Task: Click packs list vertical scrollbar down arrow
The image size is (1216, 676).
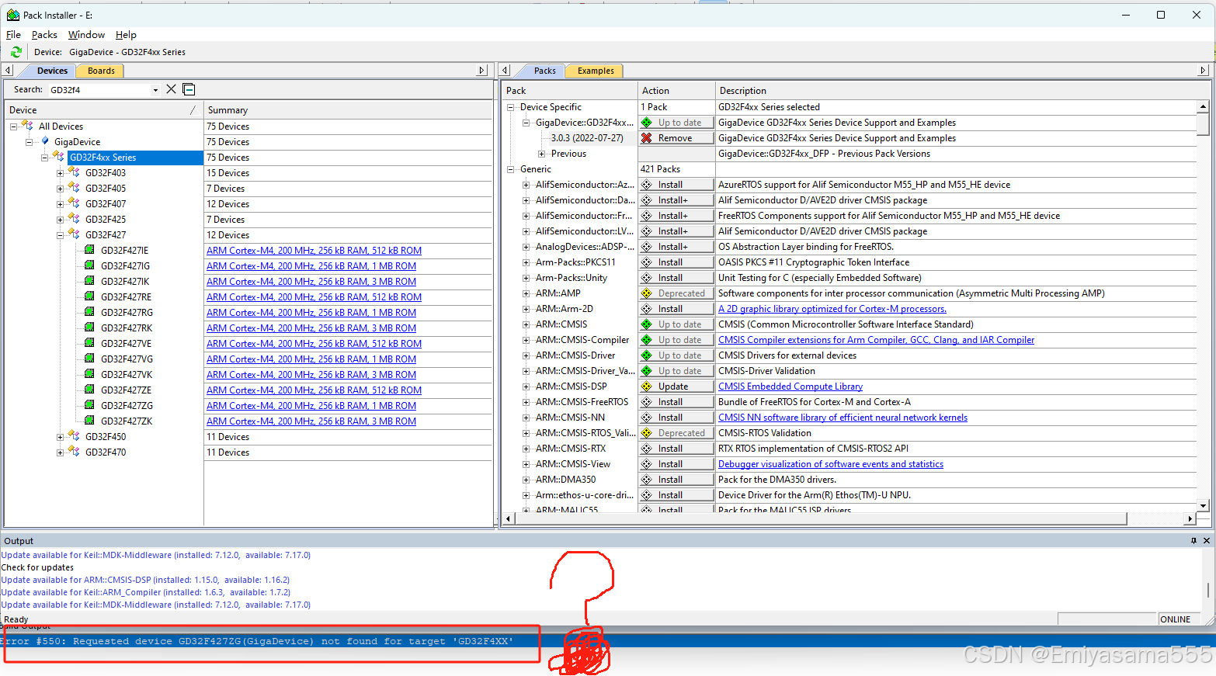Action: point(1203,506)
